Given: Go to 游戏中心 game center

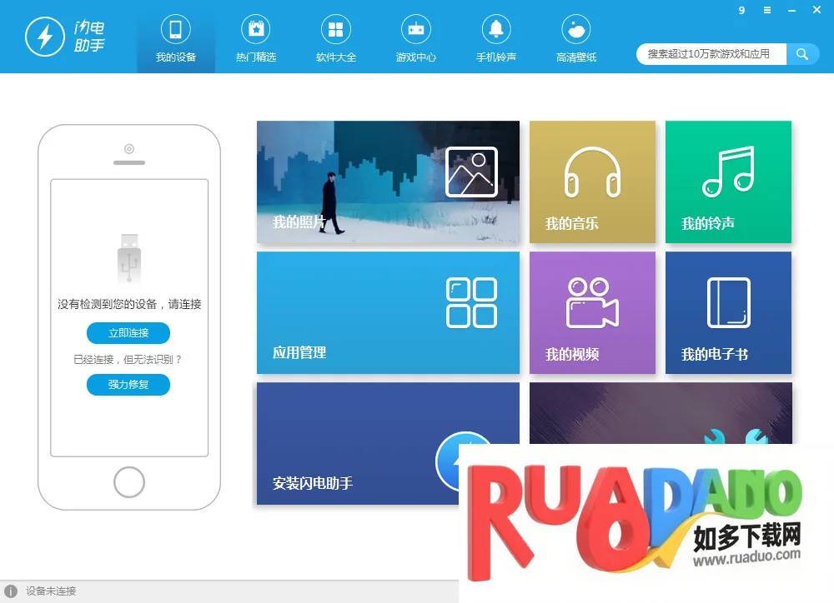Looking at the screenshot, I should 415,39.
